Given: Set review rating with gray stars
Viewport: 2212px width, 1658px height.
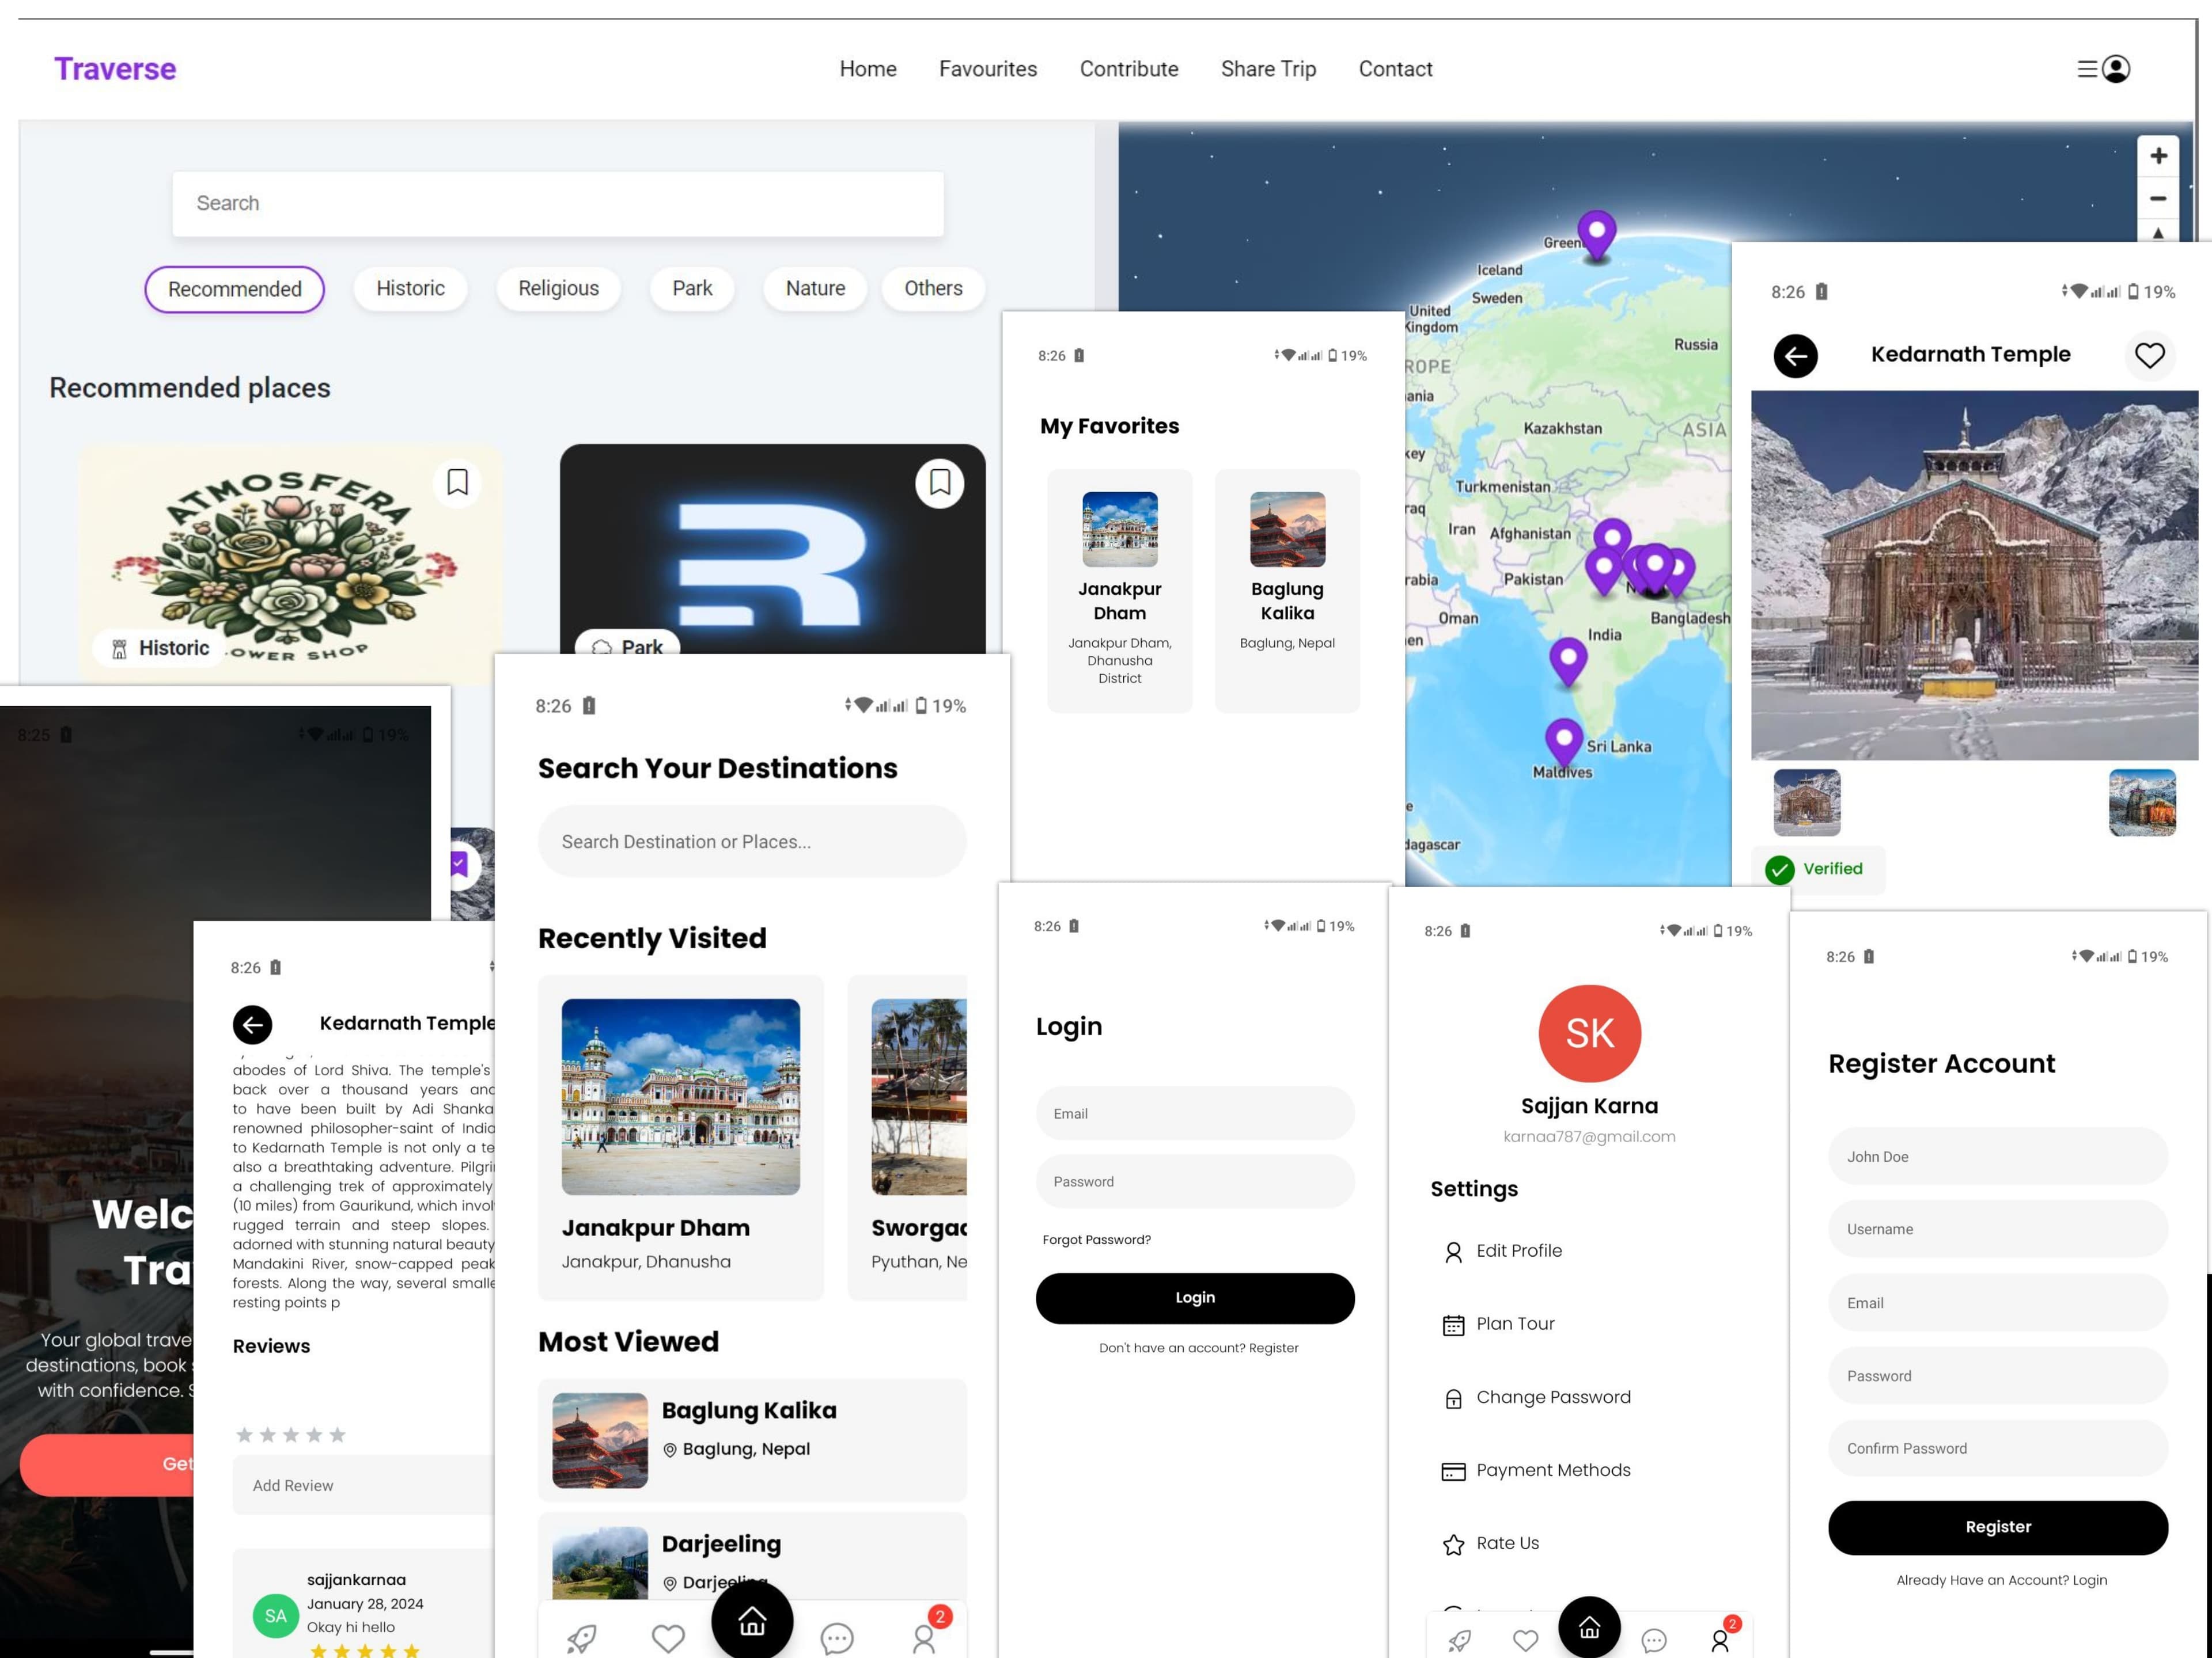Looking at the screenshot, I should click(291, 1435).
